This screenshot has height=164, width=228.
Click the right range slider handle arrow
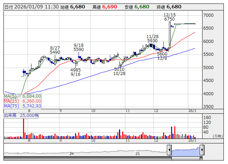202,150
